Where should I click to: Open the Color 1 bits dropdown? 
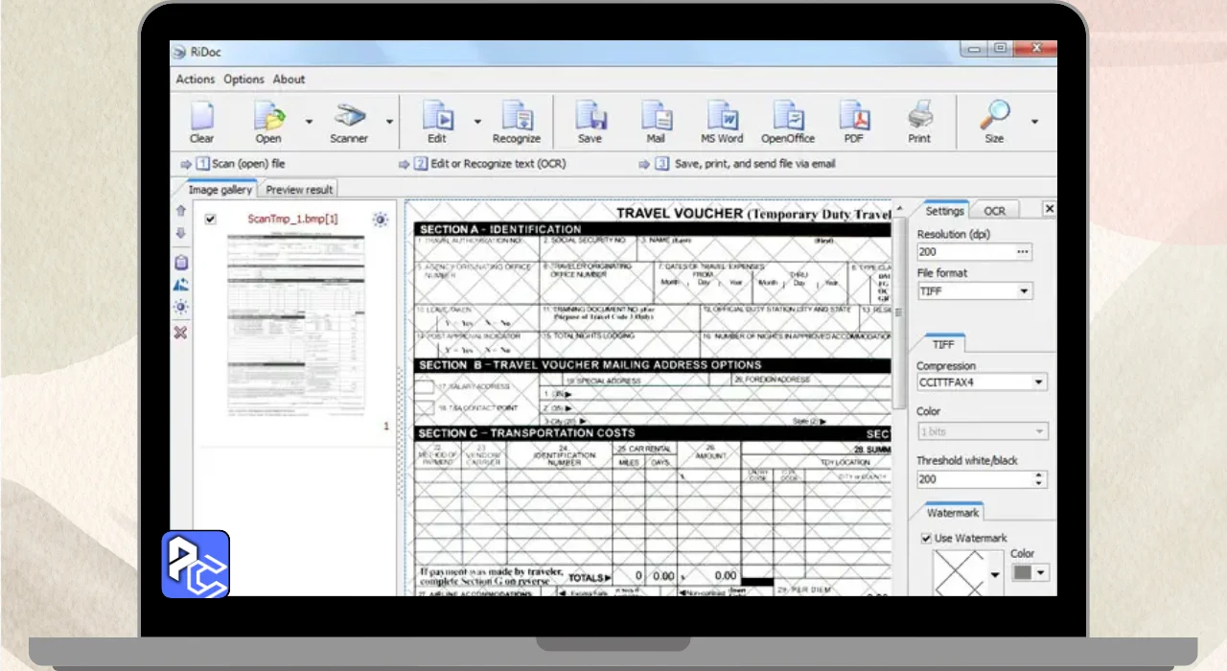click(x=1039, y=431)
